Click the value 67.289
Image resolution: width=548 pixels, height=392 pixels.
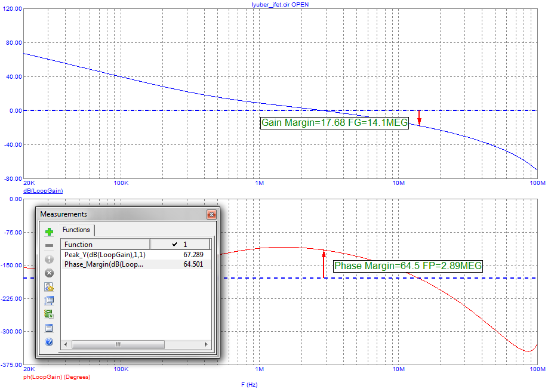click(x=193, y=255)
